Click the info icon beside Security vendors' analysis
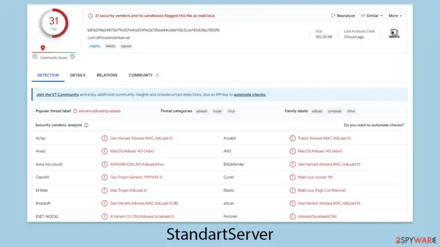Screen dimensions: 440x247 [86, 125]
